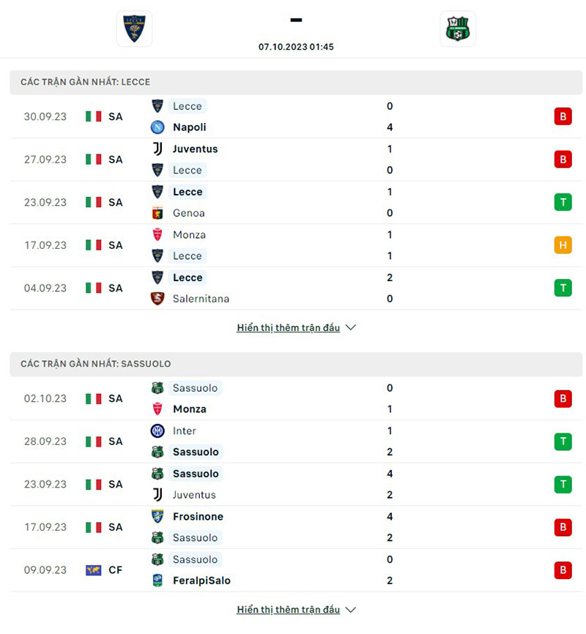Open the SA league label in the first row
Viewport: 586px width, 634px height.
[x=115, y=116]
